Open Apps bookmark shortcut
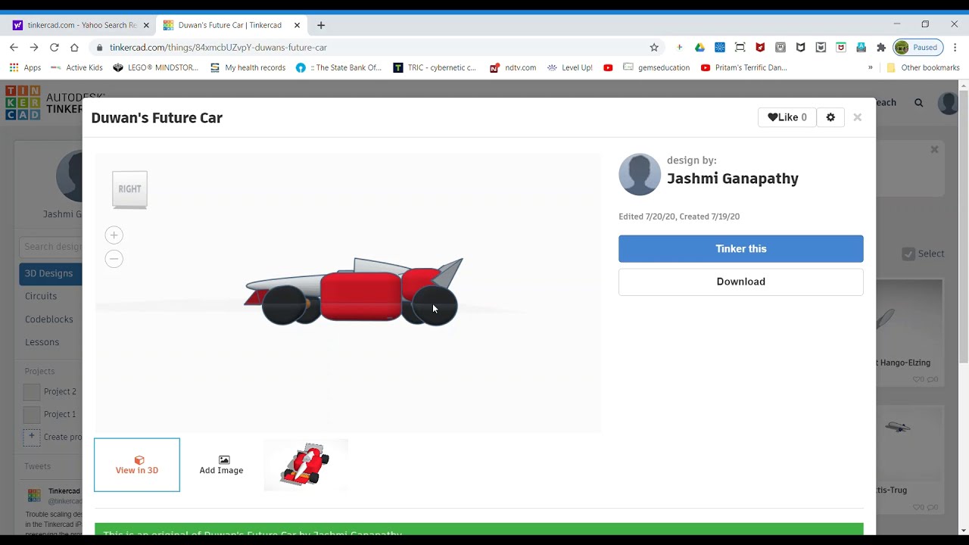This screenshot has height=545, width=969. [25, 67]
